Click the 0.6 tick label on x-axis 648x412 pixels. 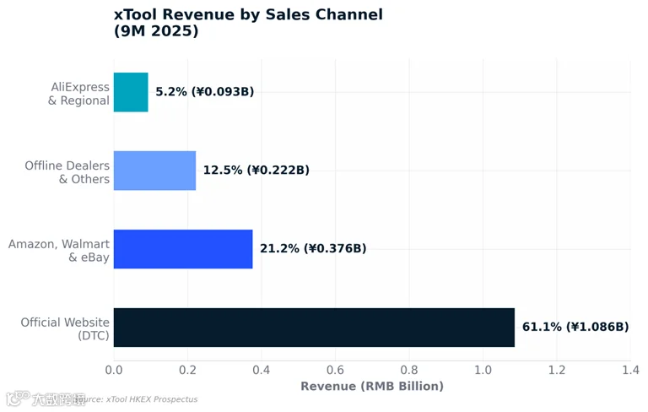tap(335, 370)
